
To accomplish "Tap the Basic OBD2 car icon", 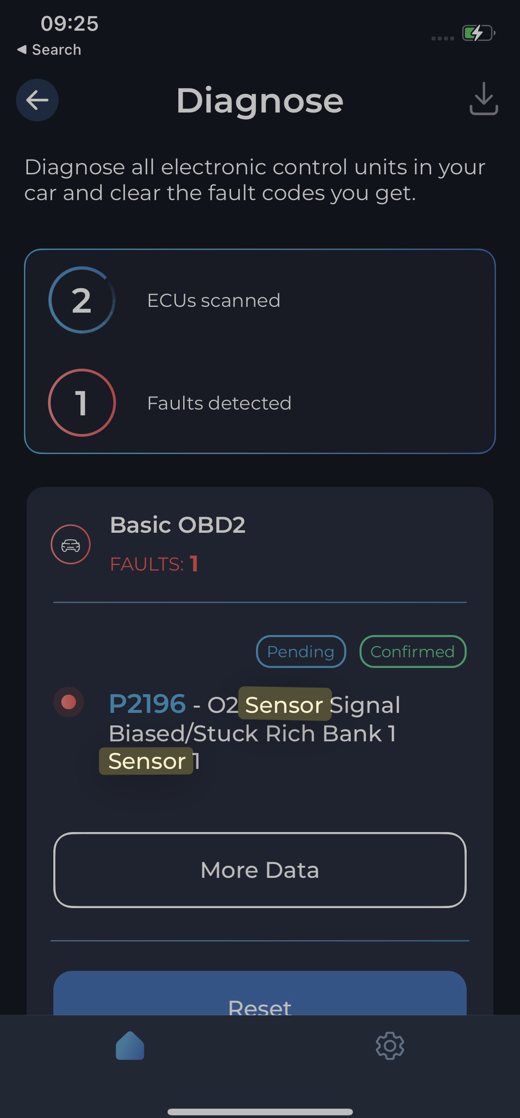I will [71, 544].
